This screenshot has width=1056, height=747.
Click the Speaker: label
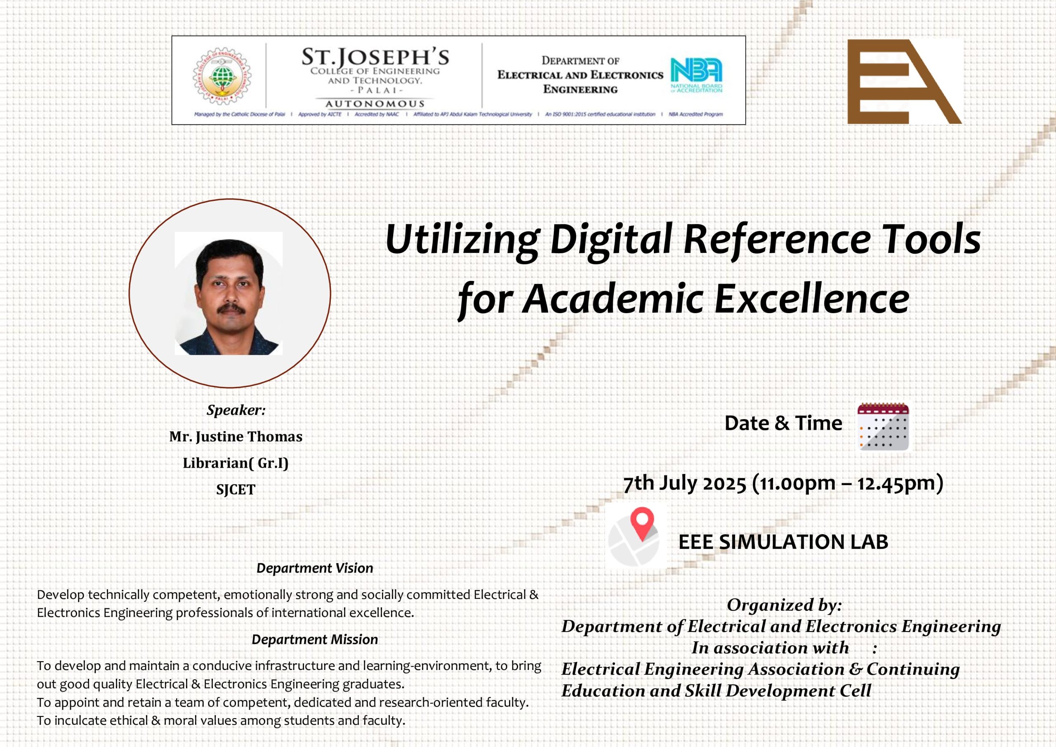[x=236, y=410]
